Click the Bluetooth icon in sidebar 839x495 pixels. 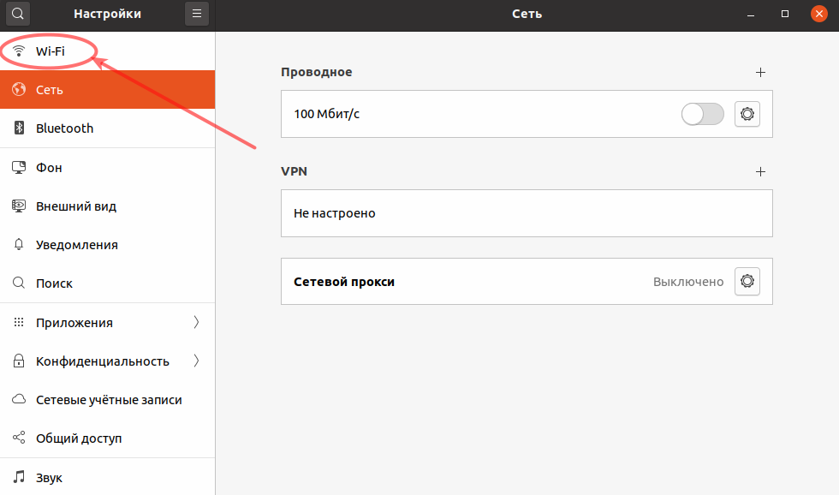click(19, 128)
